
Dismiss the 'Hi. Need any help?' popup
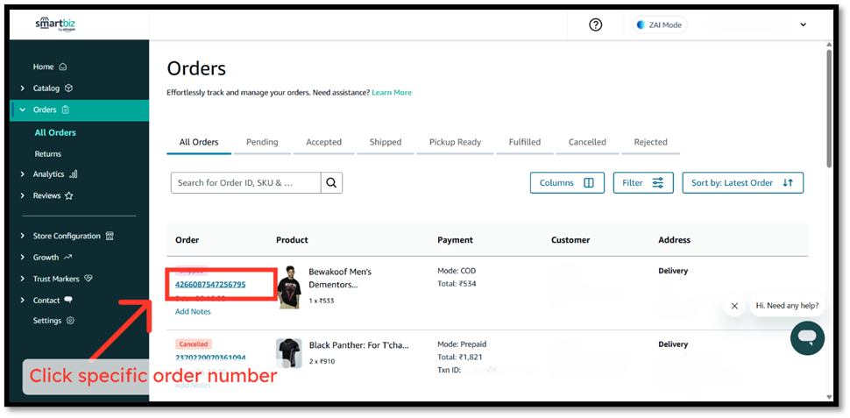734,306
